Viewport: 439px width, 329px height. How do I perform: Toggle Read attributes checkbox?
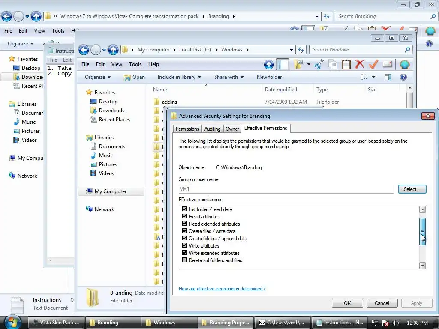tap(184, 216)
